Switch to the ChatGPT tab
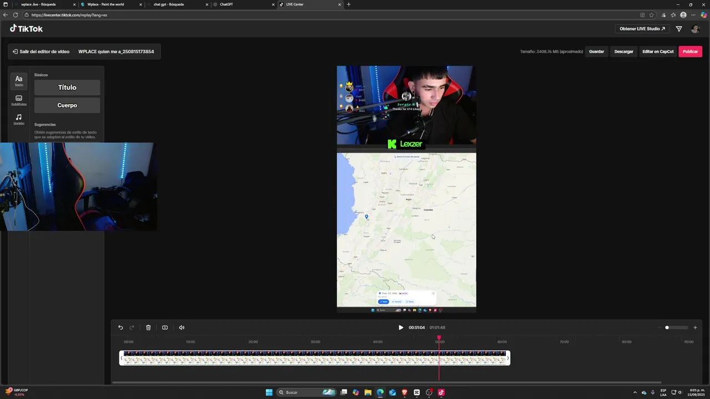Screen dimensions: 710x399 244,4
